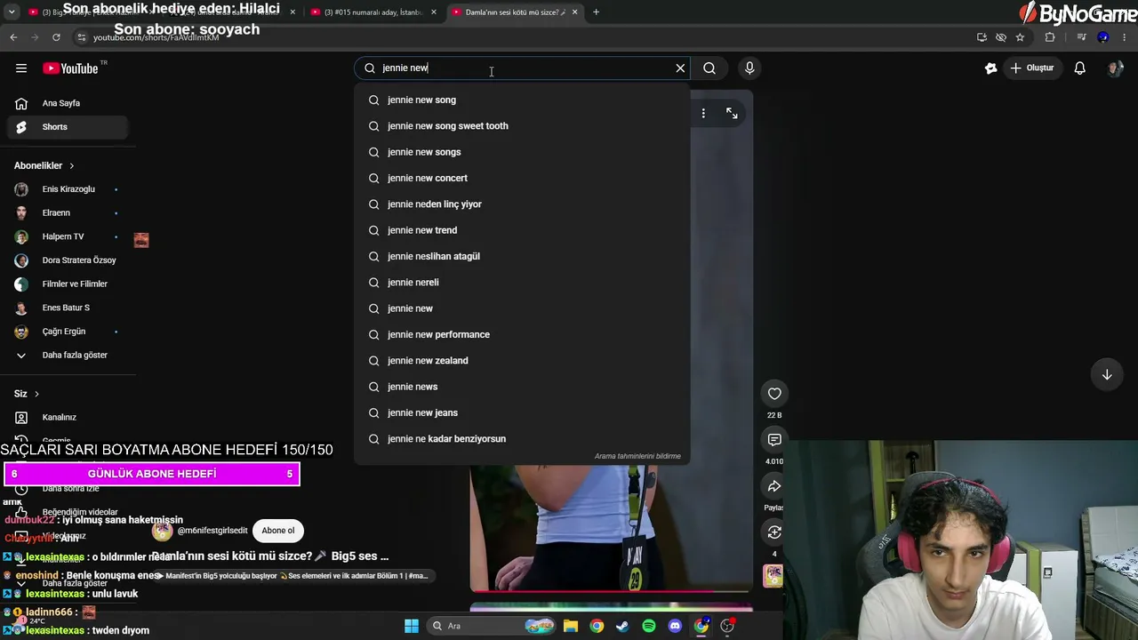Expand subscriptions with 'Daha fazla göster'

(x=69, y=356)
